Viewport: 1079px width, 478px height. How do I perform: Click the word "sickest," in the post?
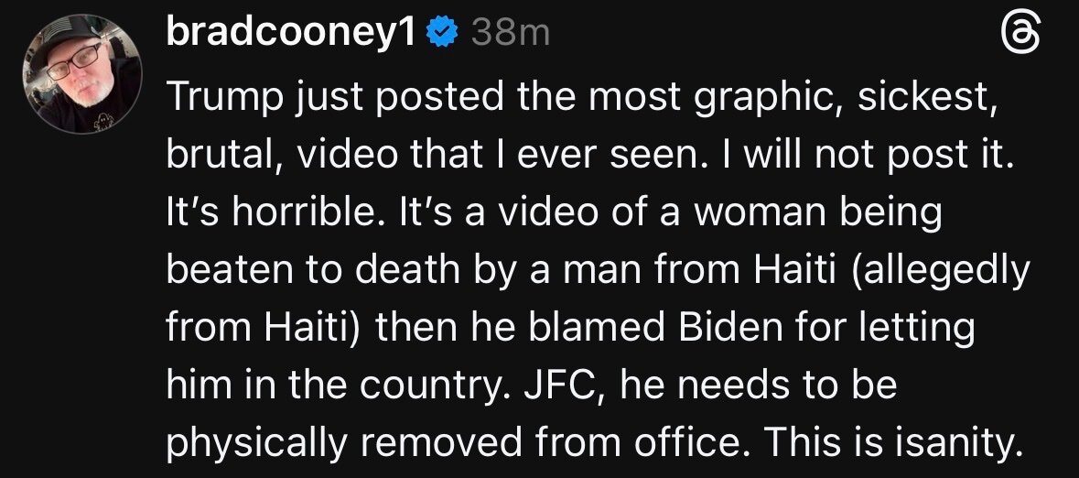pos(921,94)
